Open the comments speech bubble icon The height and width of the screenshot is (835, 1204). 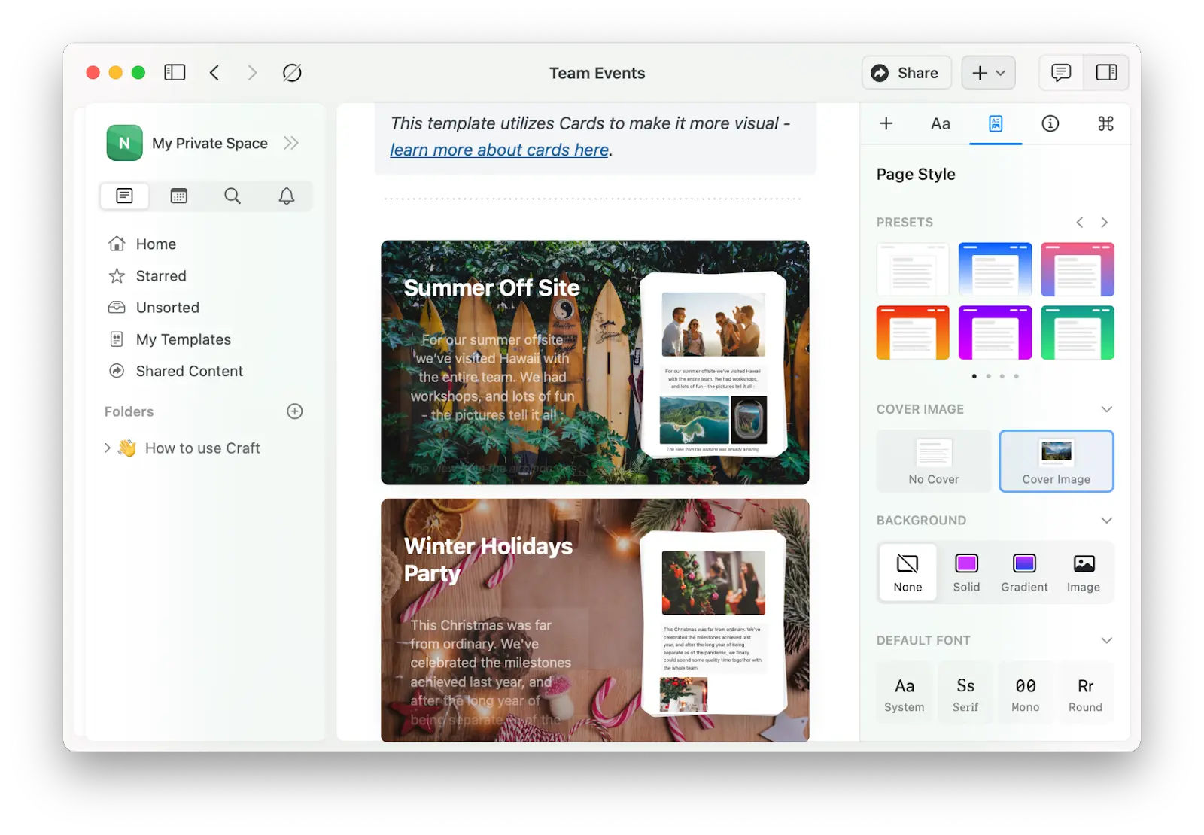[1061, 73]
